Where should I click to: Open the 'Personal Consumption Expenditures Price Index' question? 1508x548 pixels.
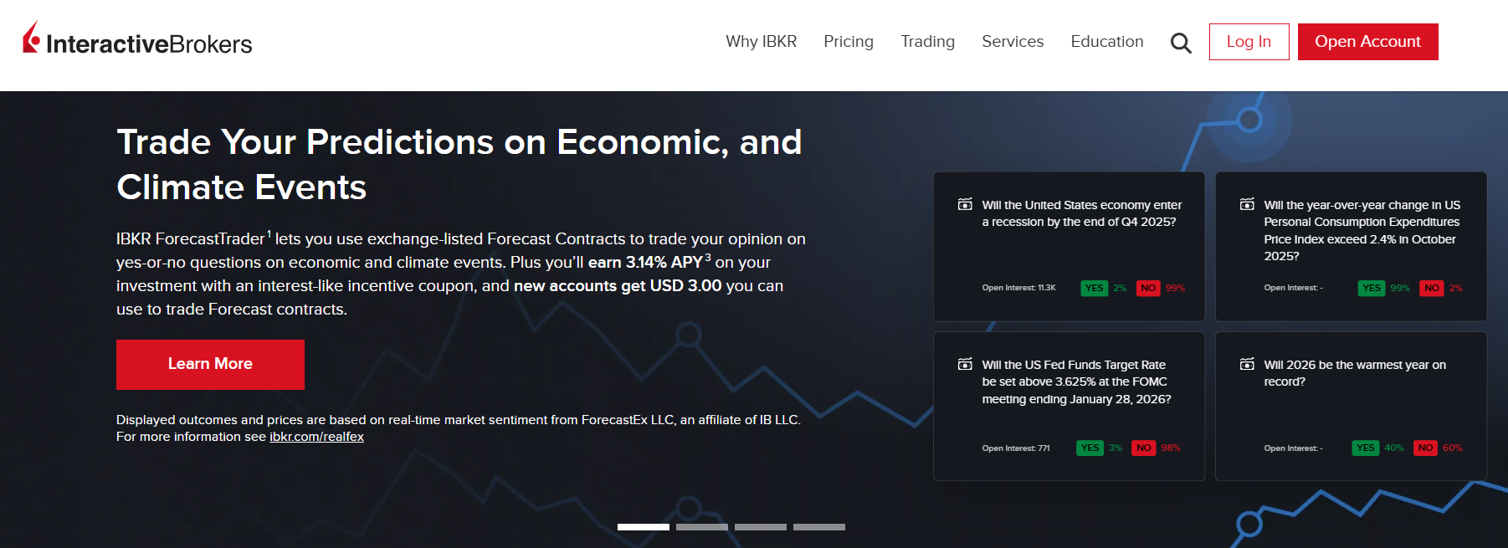pos(1362,230)
